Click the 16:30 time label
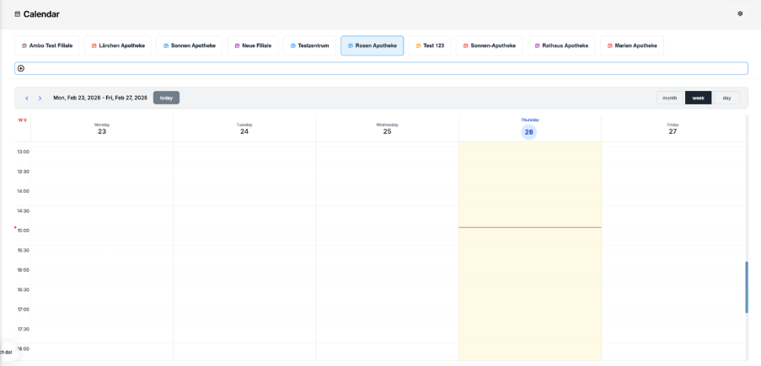 point(24,290)
